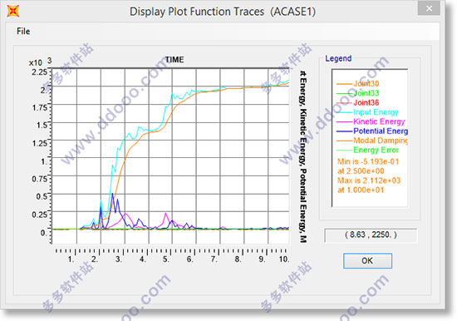Click the 1. x-axis tick label
The width and height of the screenshot is (457, 321).
pos(71,259)
